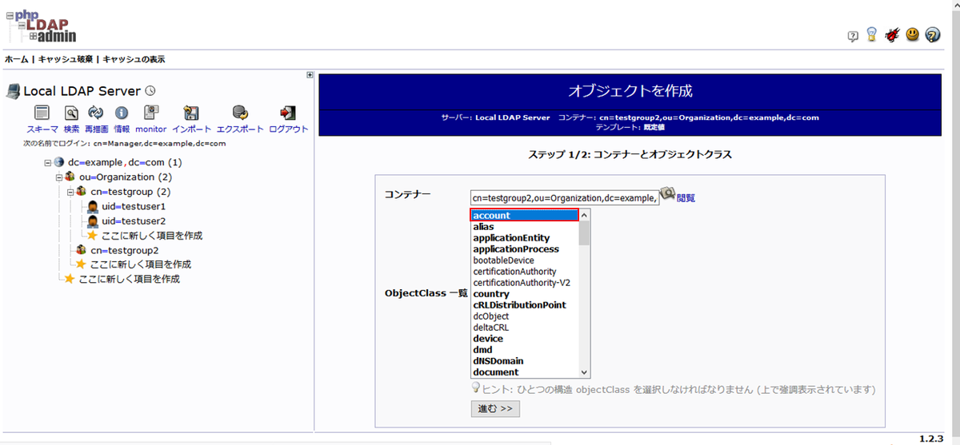Click the 閲覧 browse link
Image resolution: width=960 pixels, height=445 pixels.
click(686, 198)
